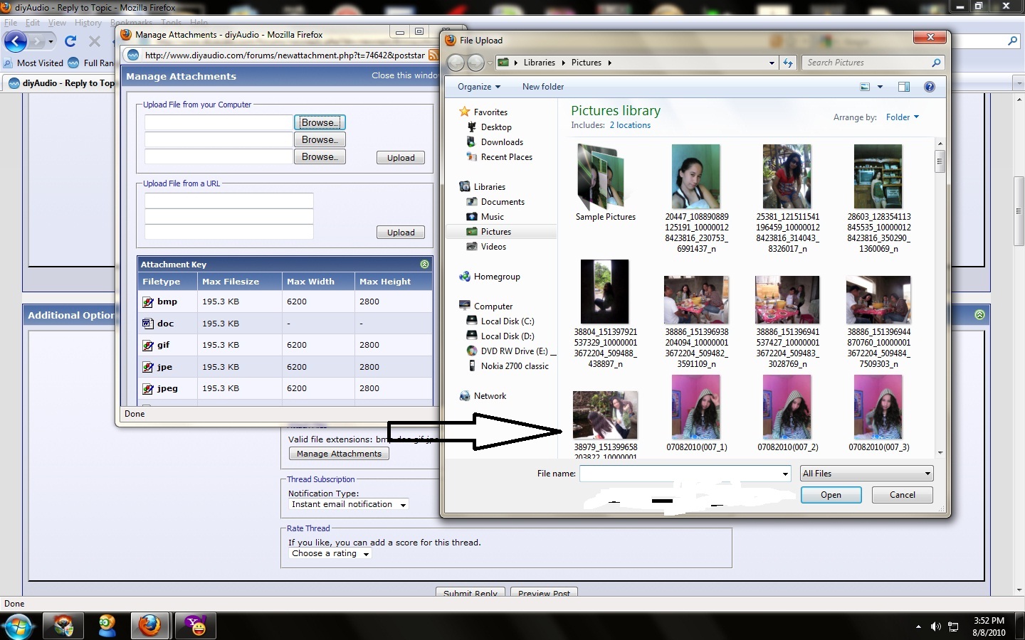The width and height of the screenshot is (1025, 640).
Task: Open the History menu in Firefox
Action: (x=88, y=23)
